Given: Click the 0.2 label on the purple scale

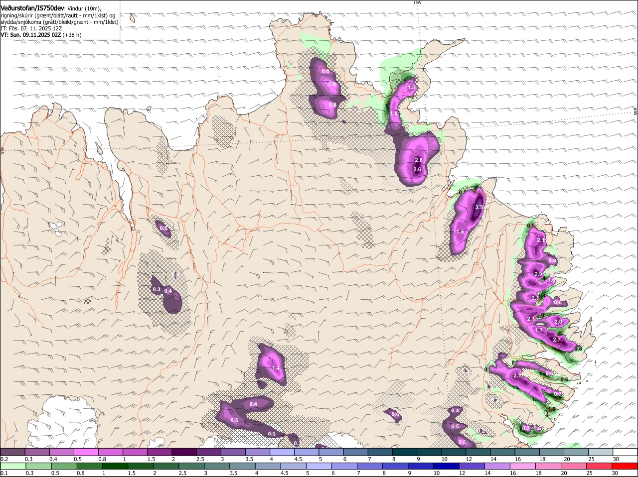Looking at the screenshot, I should 4,459.
